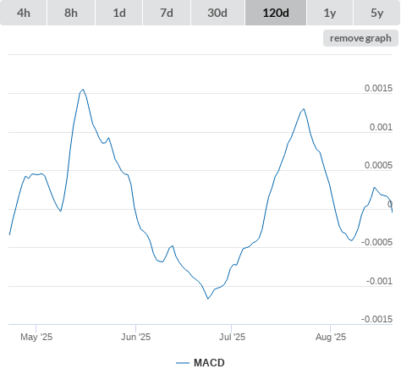Screen dimensions: 401x385
Task: Click the 0.0015 y-axis label
Action: [x=378, y=88]
